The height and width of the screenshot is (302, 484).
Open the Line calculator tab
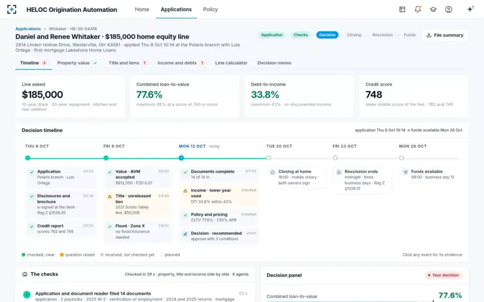pos(231,63)
